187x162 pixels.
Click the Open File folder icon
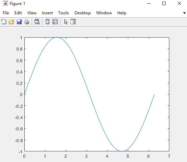click(x=11, y=22)
